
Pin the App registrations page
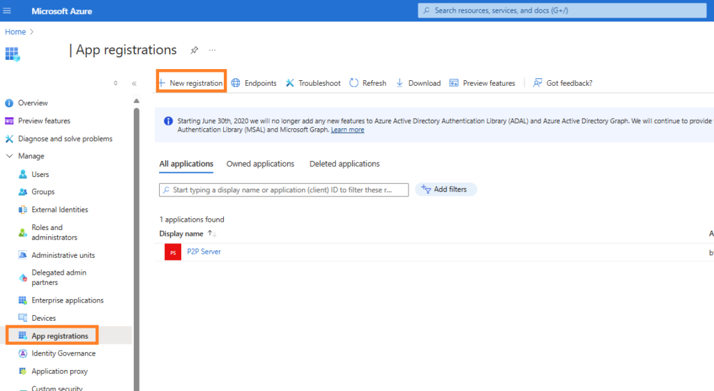click(x=195, y=50)
